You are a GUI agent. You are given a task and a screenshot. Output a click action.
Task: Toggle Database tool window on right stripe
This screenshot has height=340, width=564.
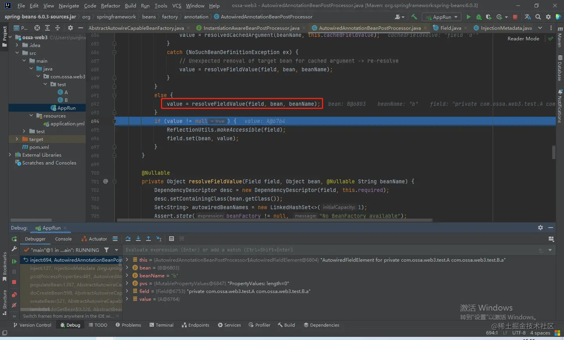[559, 68]
